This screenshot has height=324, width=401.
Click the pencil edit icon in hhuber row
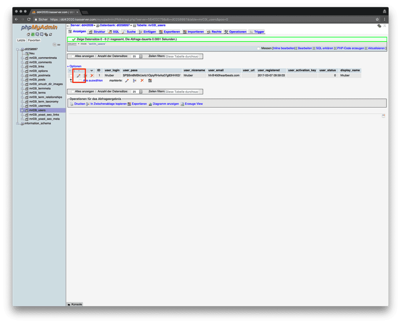pos(78,75)
